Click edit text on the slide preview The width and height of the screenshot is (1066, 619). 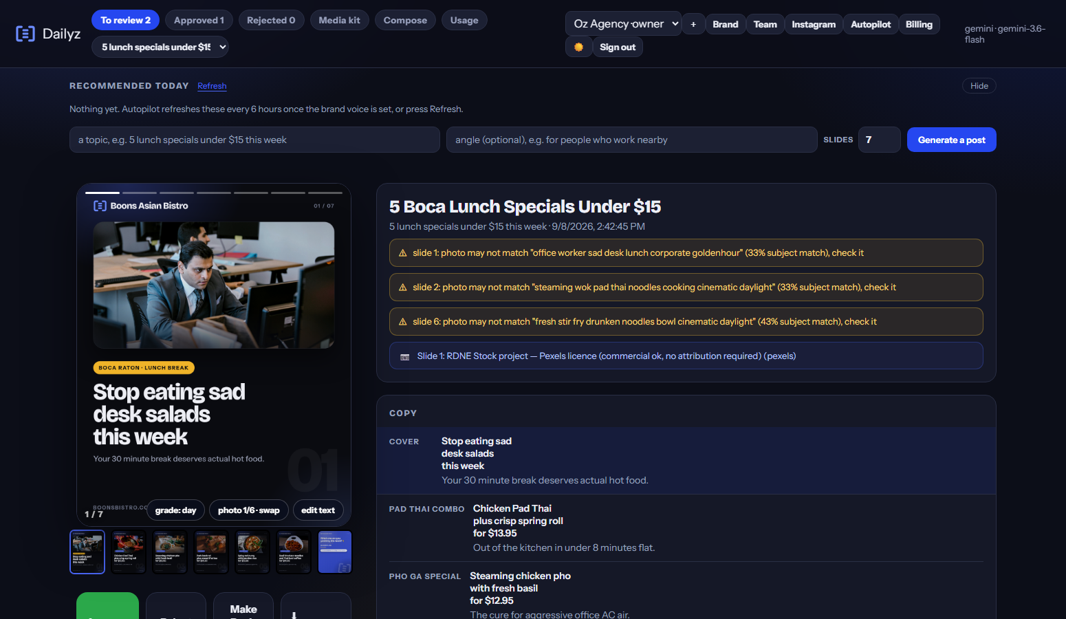pos(318,510)
